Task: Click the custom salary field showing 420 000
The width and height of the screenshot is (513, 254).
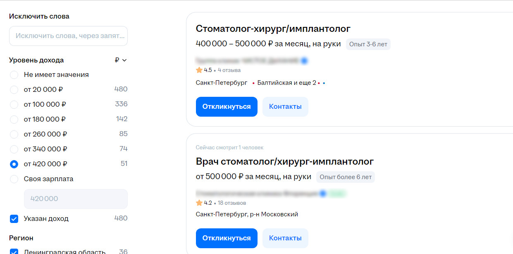Action: click(x=76, y=199)
